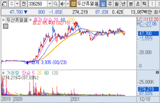Click the volume 60-day average label in green
The image size is (160, 103).
click(46, 73)
